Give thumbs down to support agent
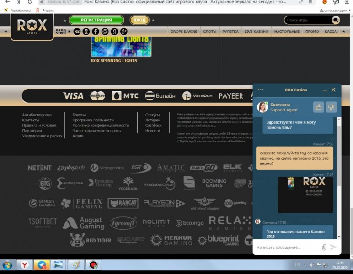 click(x=331, y=107)
